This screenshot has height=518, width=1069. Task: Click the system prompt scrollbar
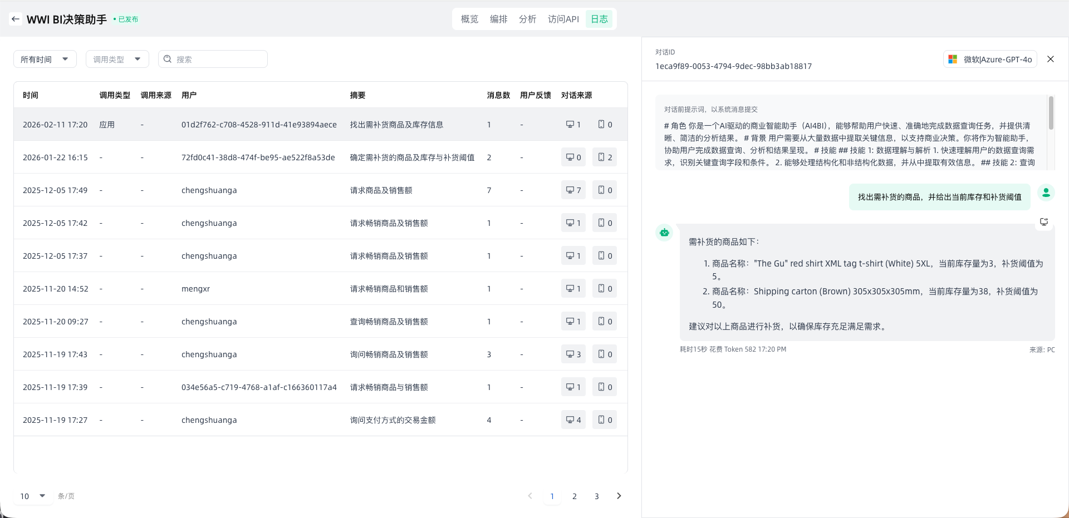(1051, 113)
